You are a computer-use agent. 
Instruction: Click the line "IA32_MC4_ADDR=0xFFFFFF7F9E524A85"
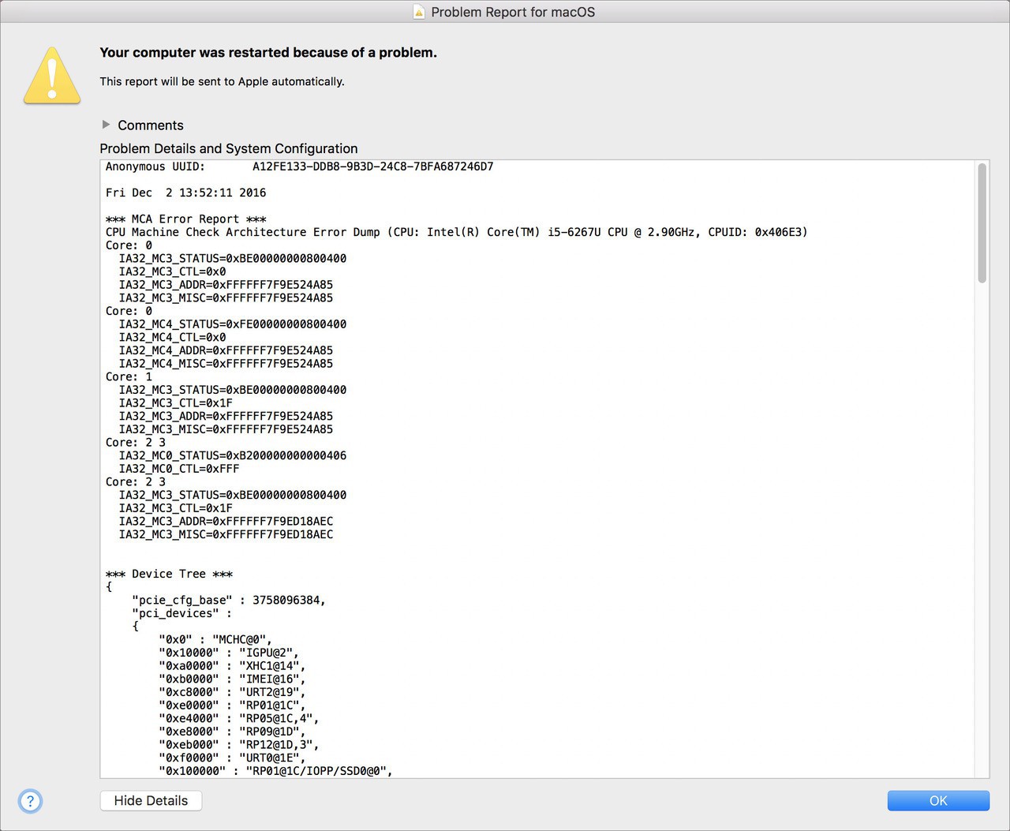pyautogui.click(x=226, y=350)
